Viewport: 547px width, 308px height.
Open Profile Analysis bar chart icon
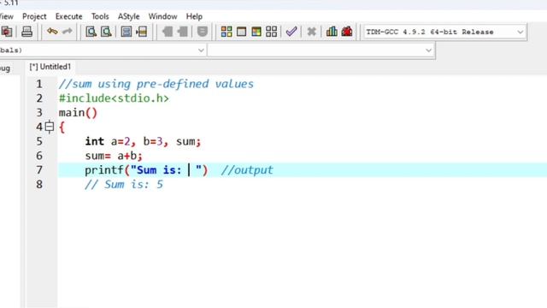coord(332,32)
